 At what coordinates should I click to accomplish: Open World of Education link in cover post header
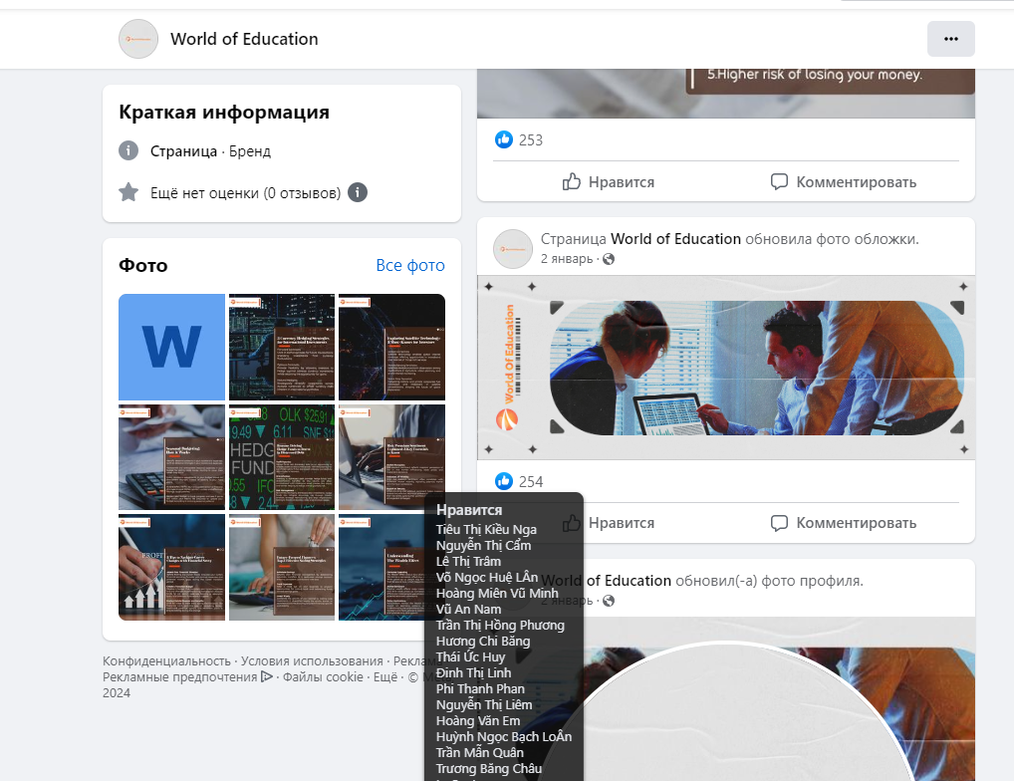pos(675,238)
